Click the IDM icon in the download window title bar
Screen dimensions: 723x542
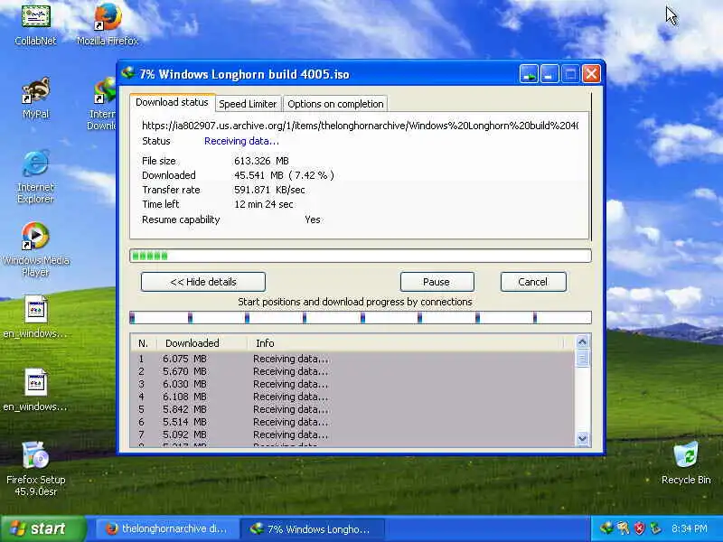[x=127, y=73]
